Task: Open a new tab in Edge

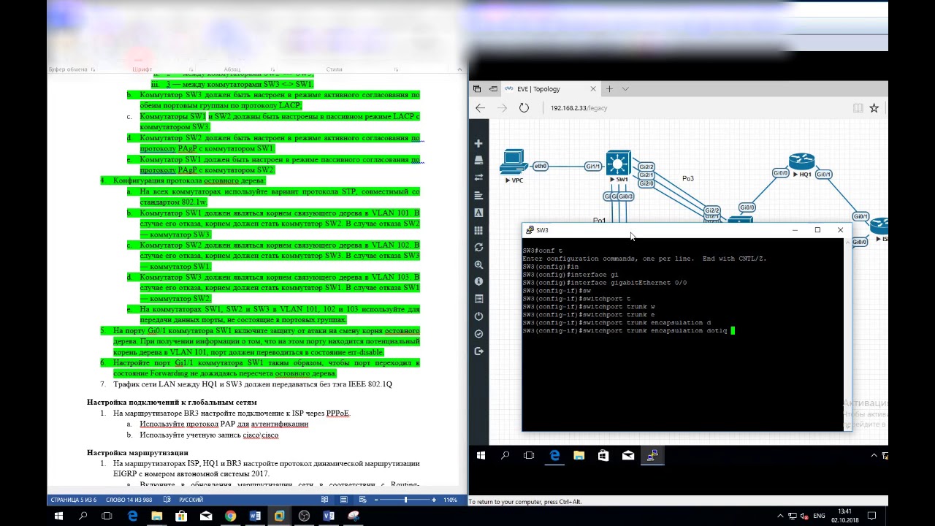Action: (609, 89)
